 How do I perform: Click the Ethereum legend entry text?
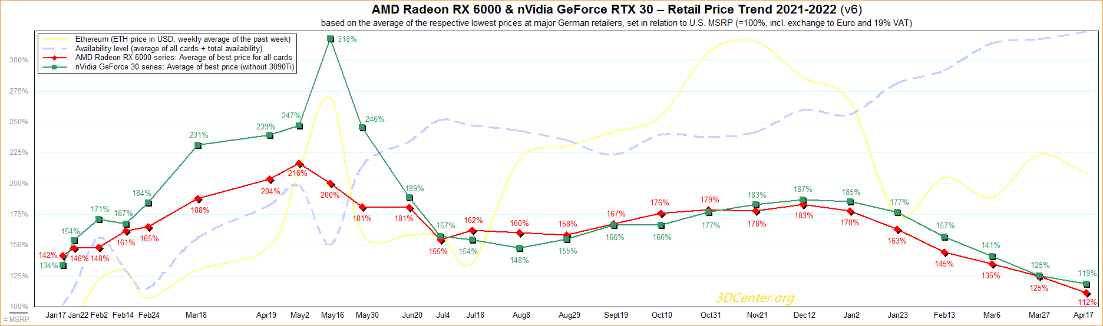[x=183, y=39]
